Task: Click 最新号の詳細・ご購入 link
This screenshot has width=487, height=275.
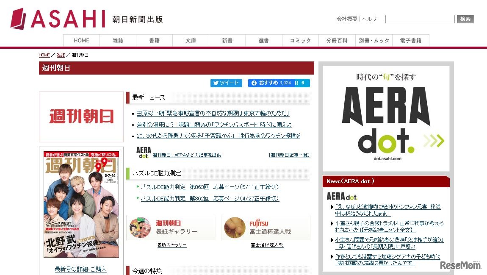Action: pyautogui.click(x=81, y=269)
